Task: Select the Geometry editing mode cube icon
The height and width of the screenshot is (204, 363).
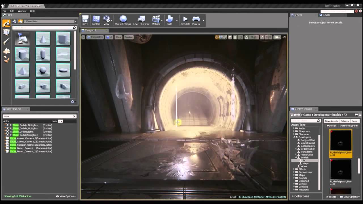Action: [7, 32]
